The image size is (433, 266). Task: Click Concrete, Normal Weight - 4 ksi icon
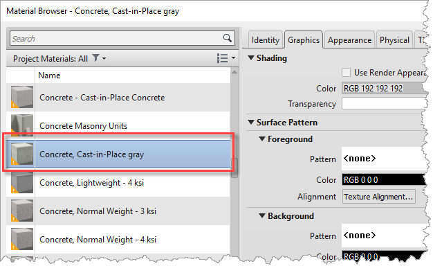pos(22,239)
